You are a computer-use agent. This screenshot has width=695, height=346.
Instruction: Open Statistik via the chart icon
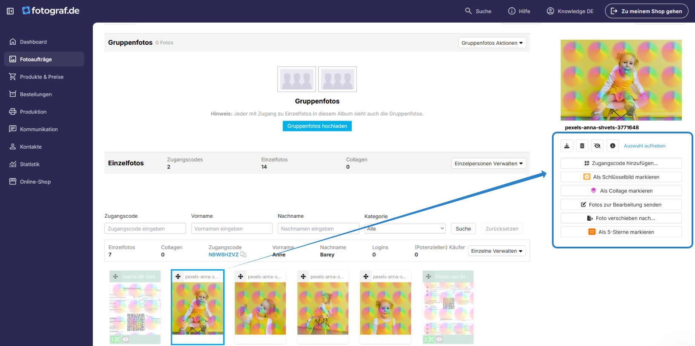pyautogui.click(x=13, y=164)
